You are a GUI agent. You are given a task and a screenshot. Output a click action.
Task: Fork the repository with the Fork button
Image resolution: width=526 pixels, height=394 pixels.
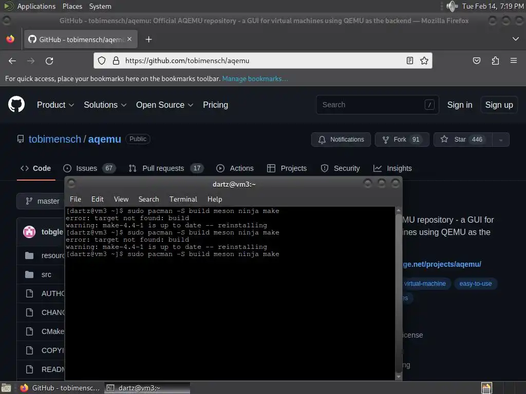tap(402, 140)
